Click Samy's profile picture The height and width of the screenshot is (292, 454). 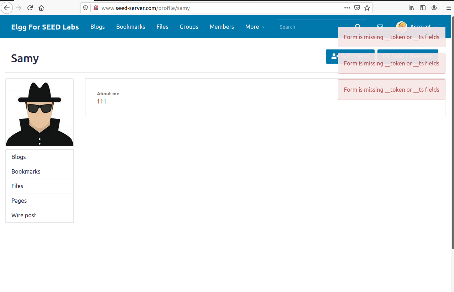tap(40, 112)
